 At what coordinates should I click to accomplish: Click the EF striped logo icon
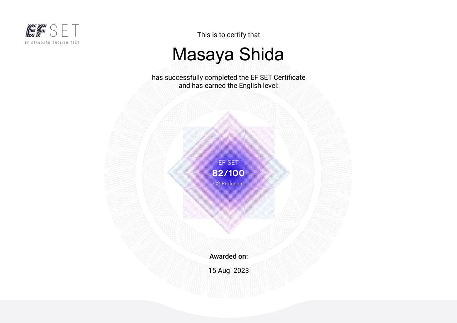coord(36,31)
